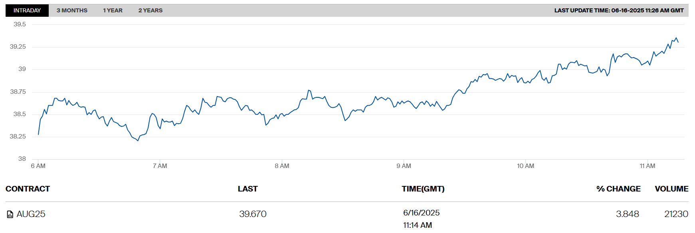Image resolution: width=695 pixels, height=233 pixels.
Task: Click the volume value 21230
Action: click(676, 214)
